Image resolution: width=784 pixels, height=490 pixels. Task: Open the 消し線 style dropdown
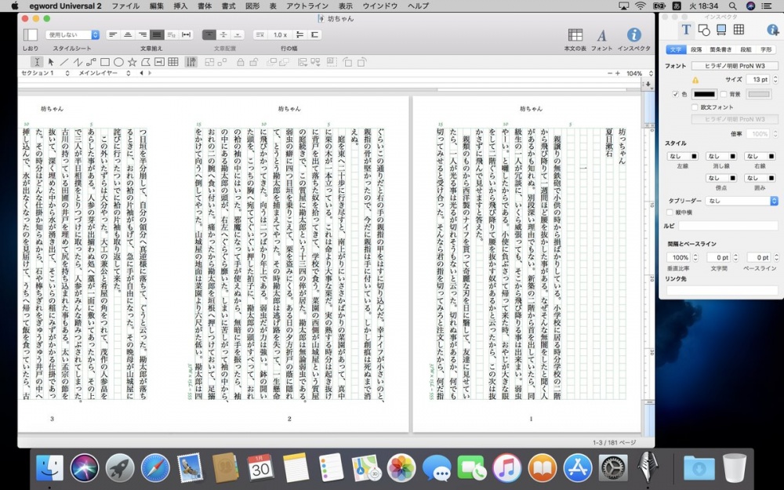[x=721, y=157]
